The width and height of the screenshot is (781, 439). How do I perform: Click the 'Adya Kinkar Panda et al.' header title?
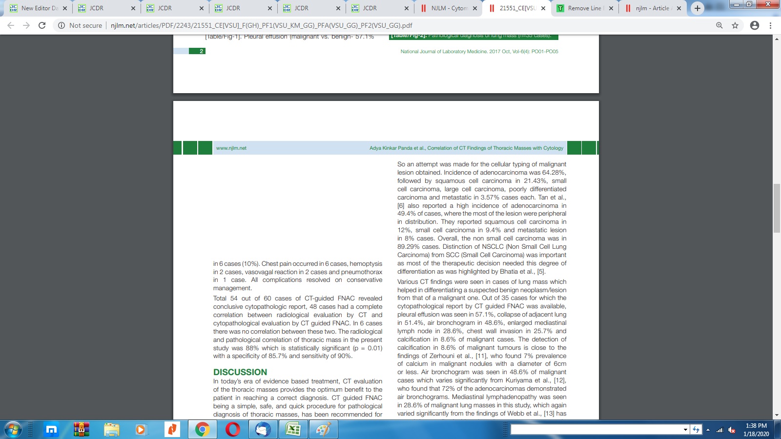(x=466, y=148)
